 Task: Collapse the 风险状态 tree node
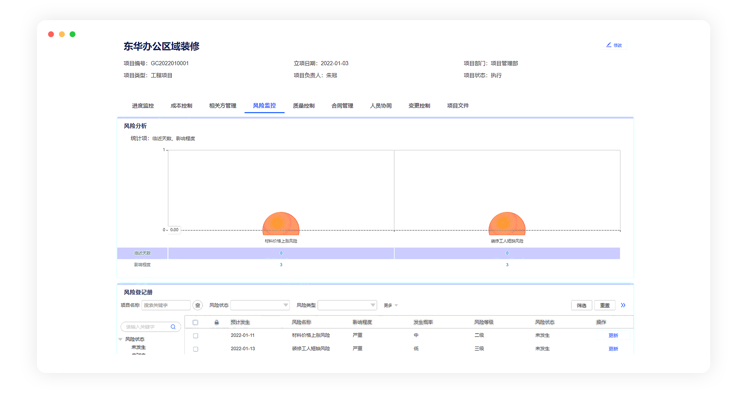point(121,339)
